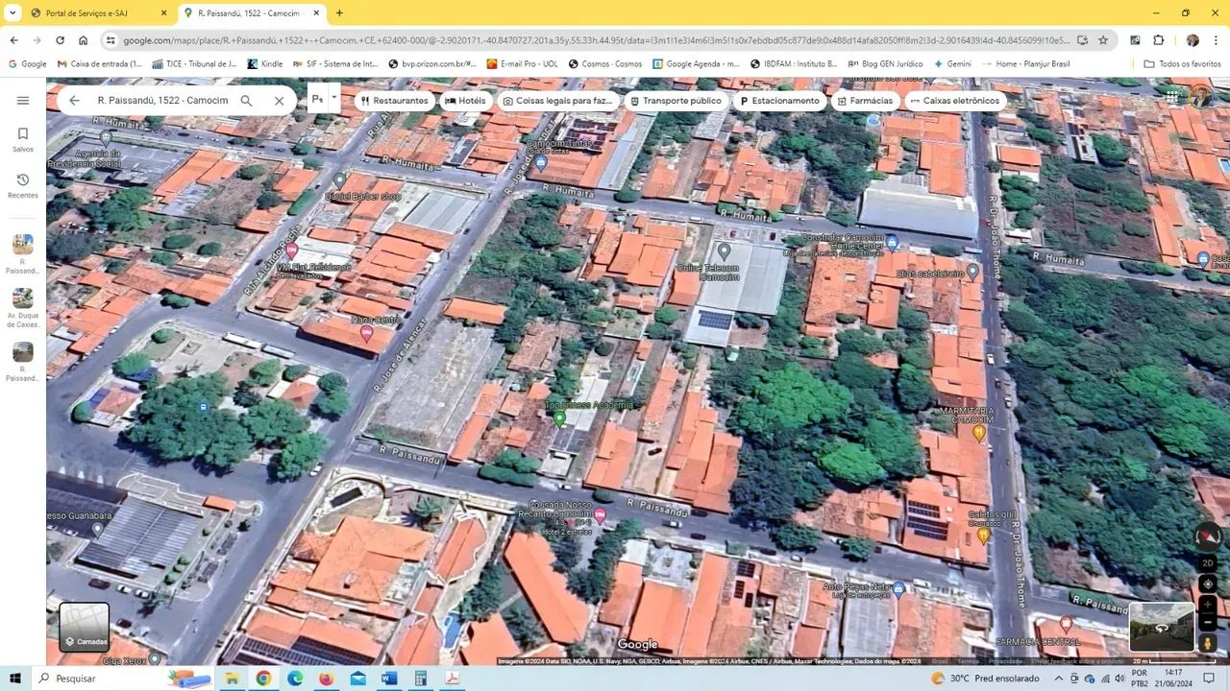Click the directions button next to the search box
The height and width of the screenshot is (691, 1230).
(317, 99)
